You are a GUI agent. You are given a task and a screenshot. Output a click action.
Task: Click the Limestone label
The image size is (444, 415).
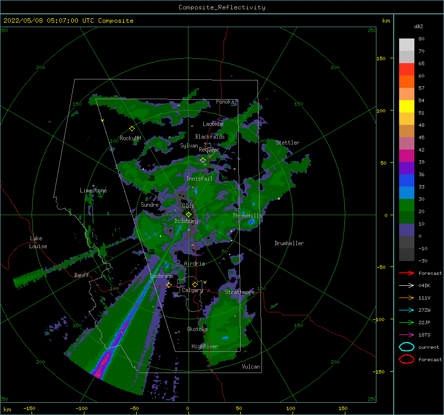tap(93, 190)
